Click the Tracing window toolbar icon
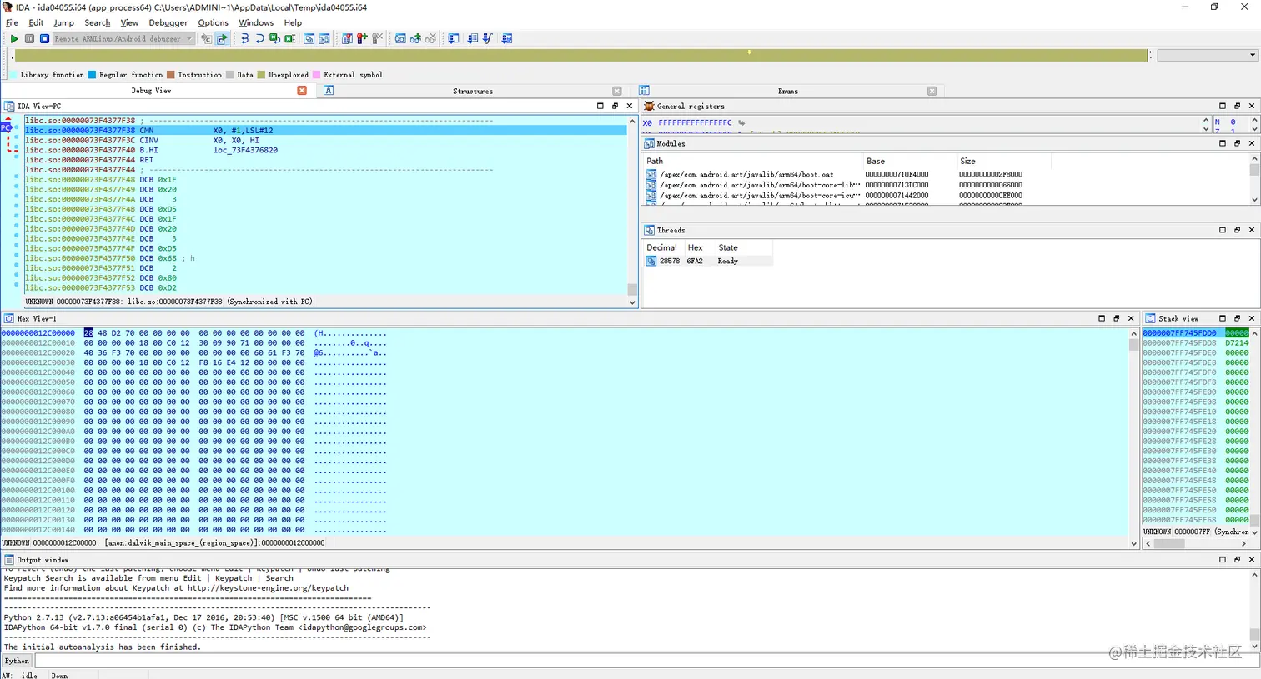 pos(473,38)
